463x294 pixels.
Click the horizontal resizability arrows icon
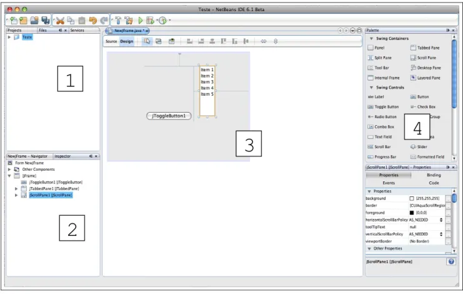pyautogui.click(x=264, y=41)
